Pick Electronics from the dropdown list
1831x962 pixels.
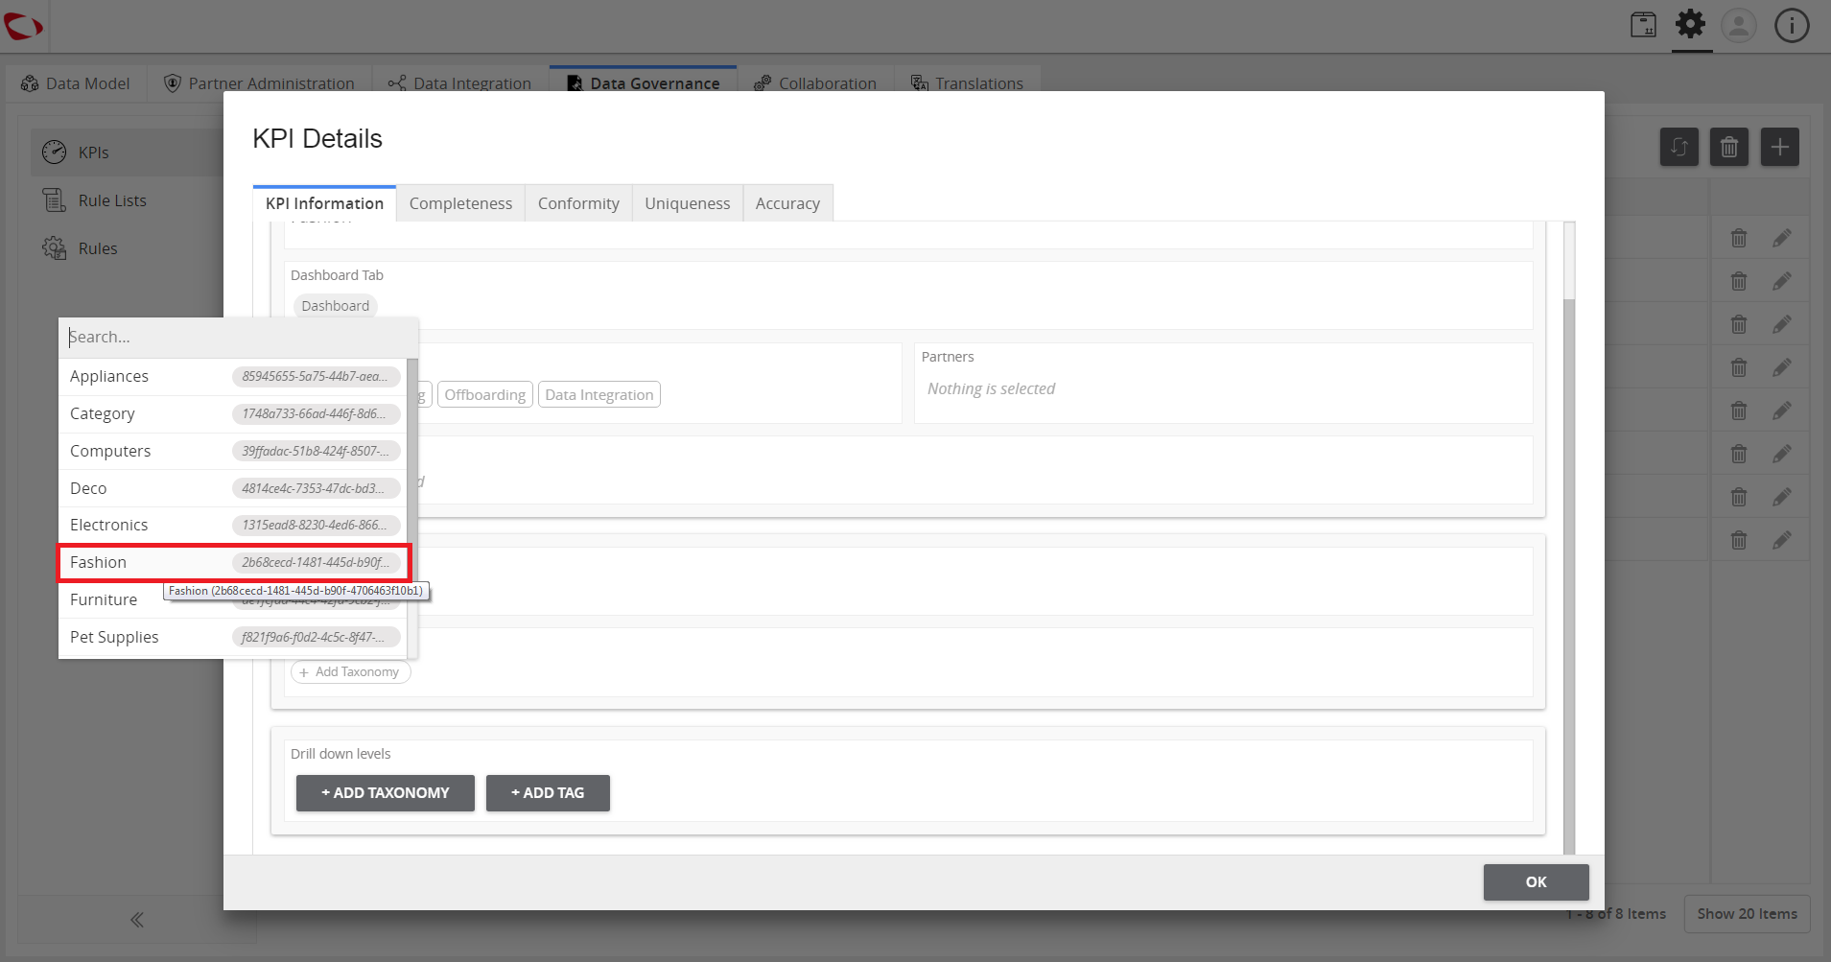point(232,525)
